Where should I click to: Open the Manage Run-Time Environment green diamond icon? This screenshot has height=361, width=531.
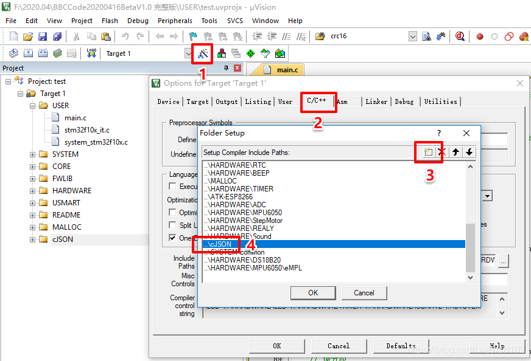coord(251,53)
